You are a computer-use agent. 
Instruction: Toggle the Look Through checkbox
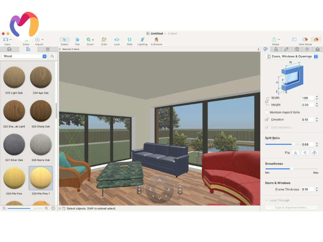coord(267,200)
